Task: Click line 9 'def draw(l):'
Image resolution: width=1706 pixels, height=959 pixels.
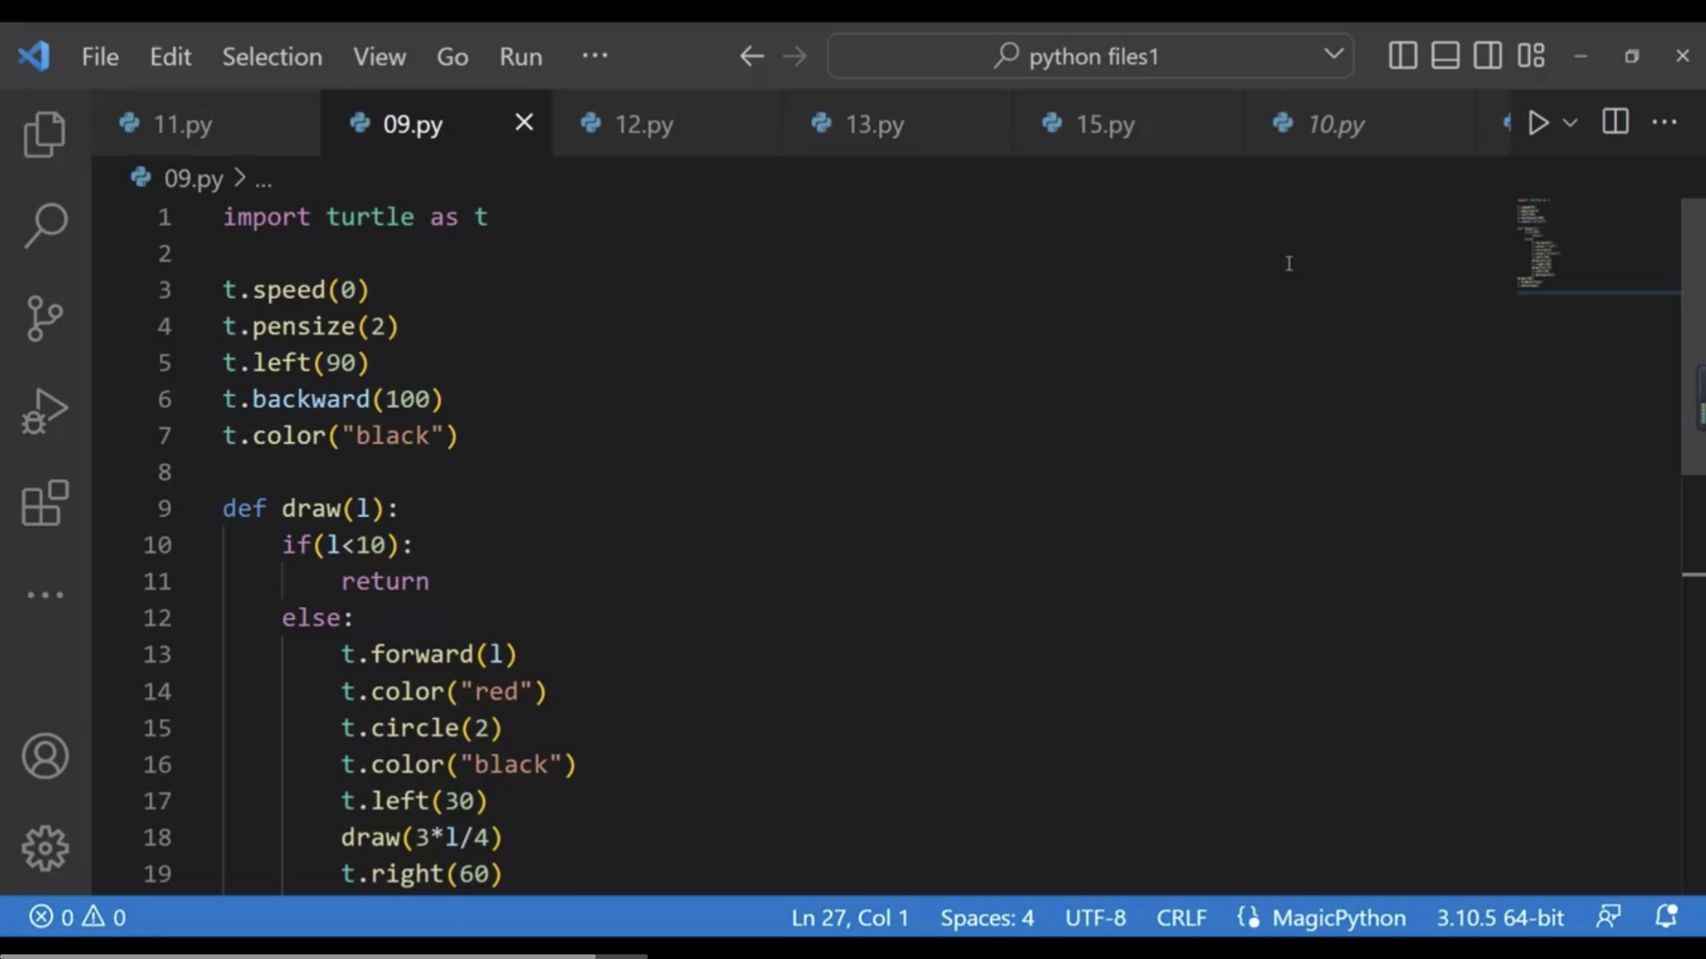Action: click(310, 509)
